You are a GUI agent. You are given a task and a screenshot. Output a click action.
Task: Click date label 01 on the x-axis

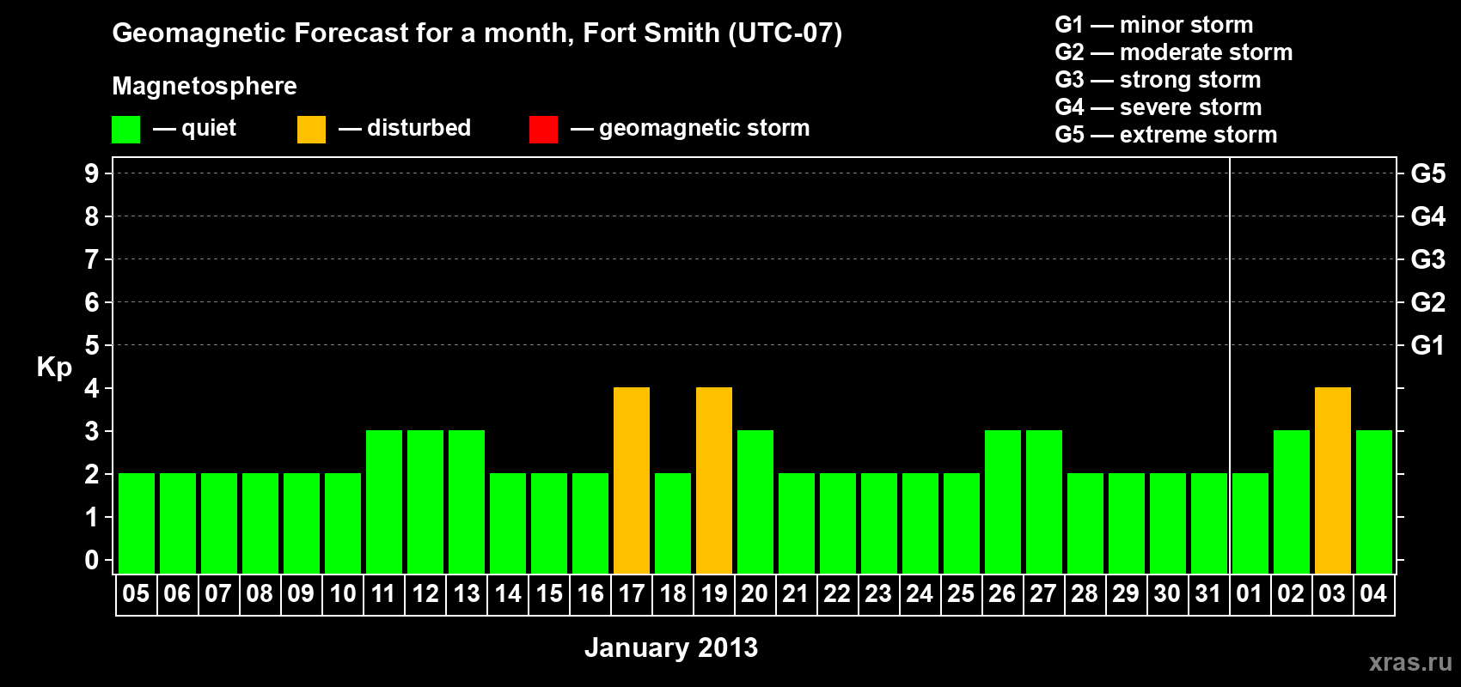[1250, 593]
